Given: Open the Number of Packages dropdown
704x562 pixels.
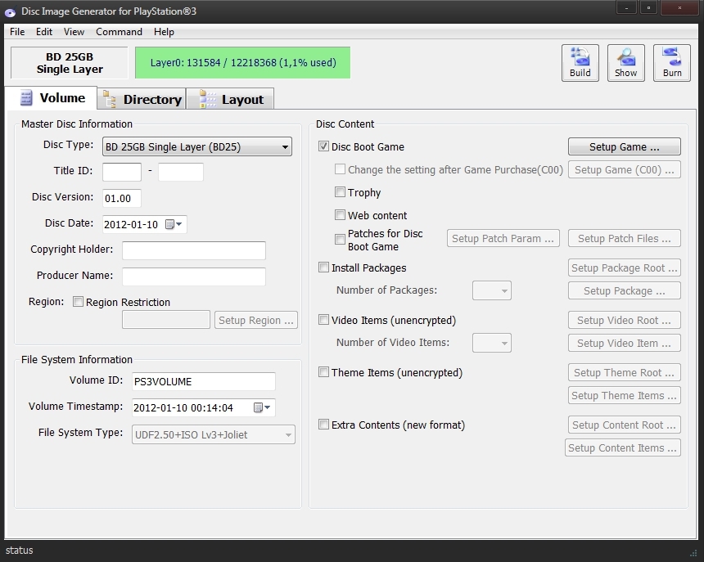Looking at the screenshot, I should 492,290.
